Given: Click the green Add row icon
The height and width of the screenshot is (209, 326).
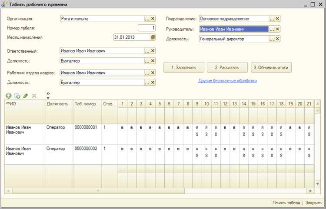Looking at the screenshot, I should [x=8, y=96].
